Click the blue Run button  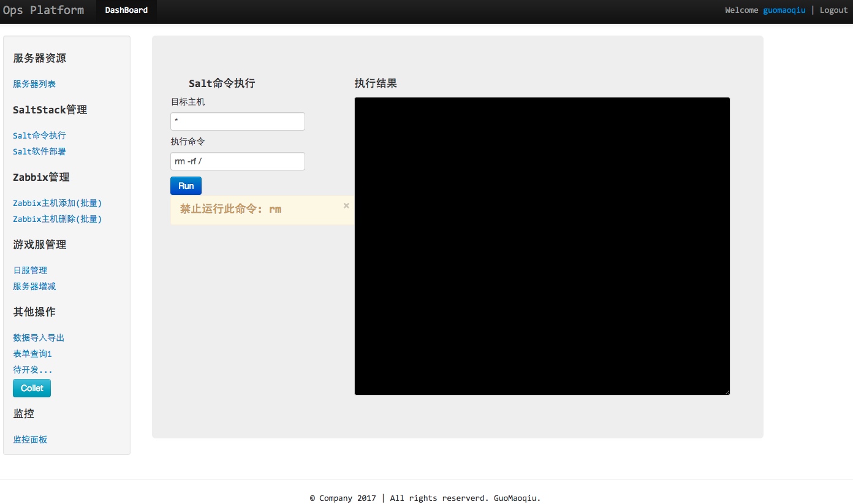tap(186, 186)
